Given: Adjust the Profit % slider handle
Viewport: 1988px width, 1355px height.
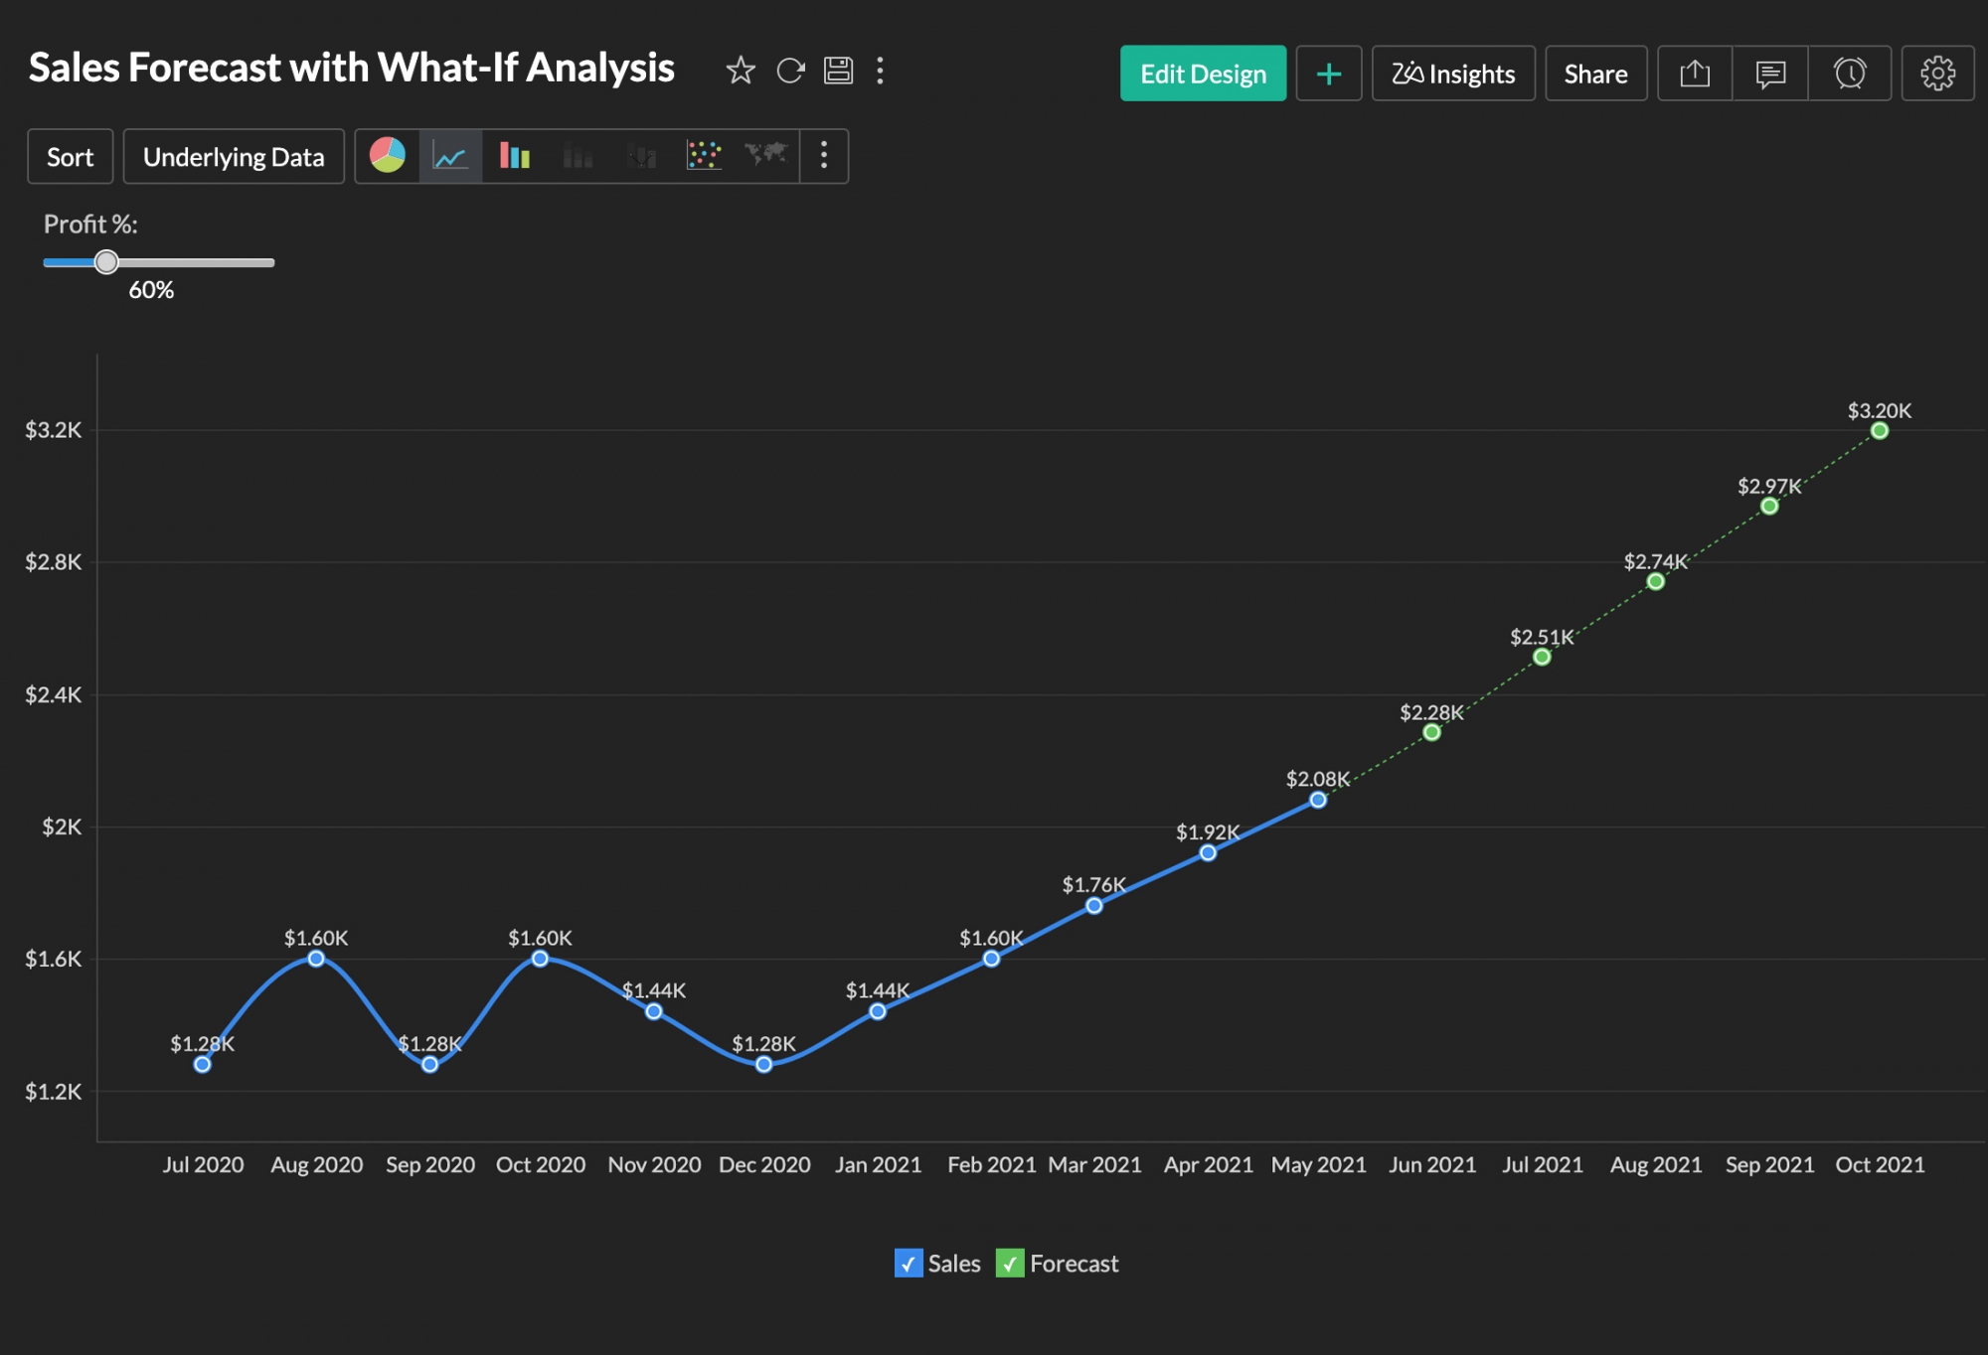Looking at the screenshot, I should (x=107, y=262).
